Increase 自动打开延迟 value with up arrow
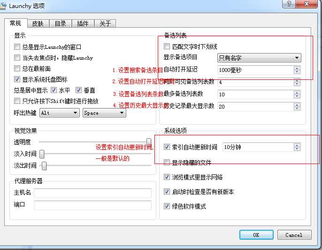This screenshot has width=322, height=250. tap(297, 68)
